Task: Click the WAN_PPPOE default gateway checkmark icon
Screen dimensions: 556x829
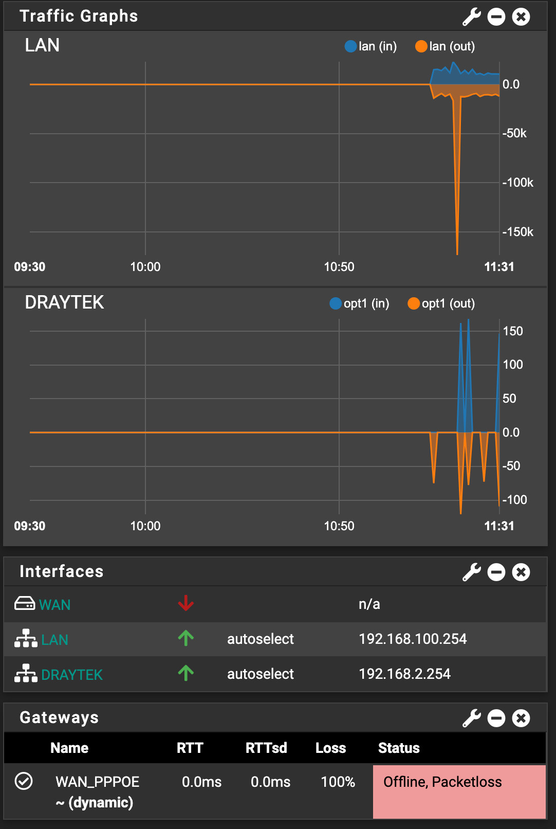Action: [24, 781]
